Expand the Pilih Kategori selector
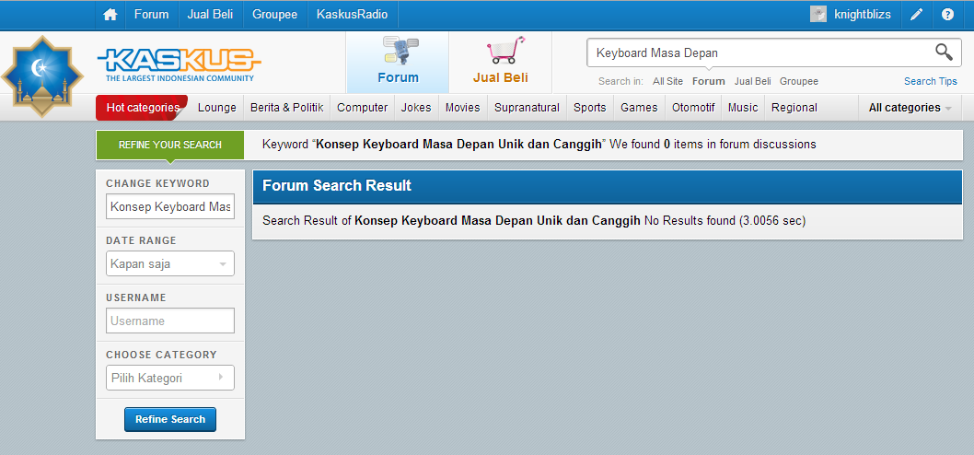 click(x=170, y=378)
